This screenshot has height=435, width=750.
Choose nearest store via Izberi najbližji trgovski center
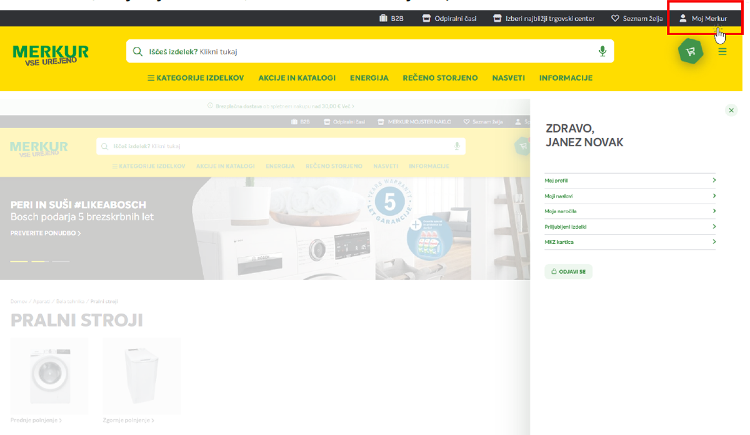[x=544, y=19]
